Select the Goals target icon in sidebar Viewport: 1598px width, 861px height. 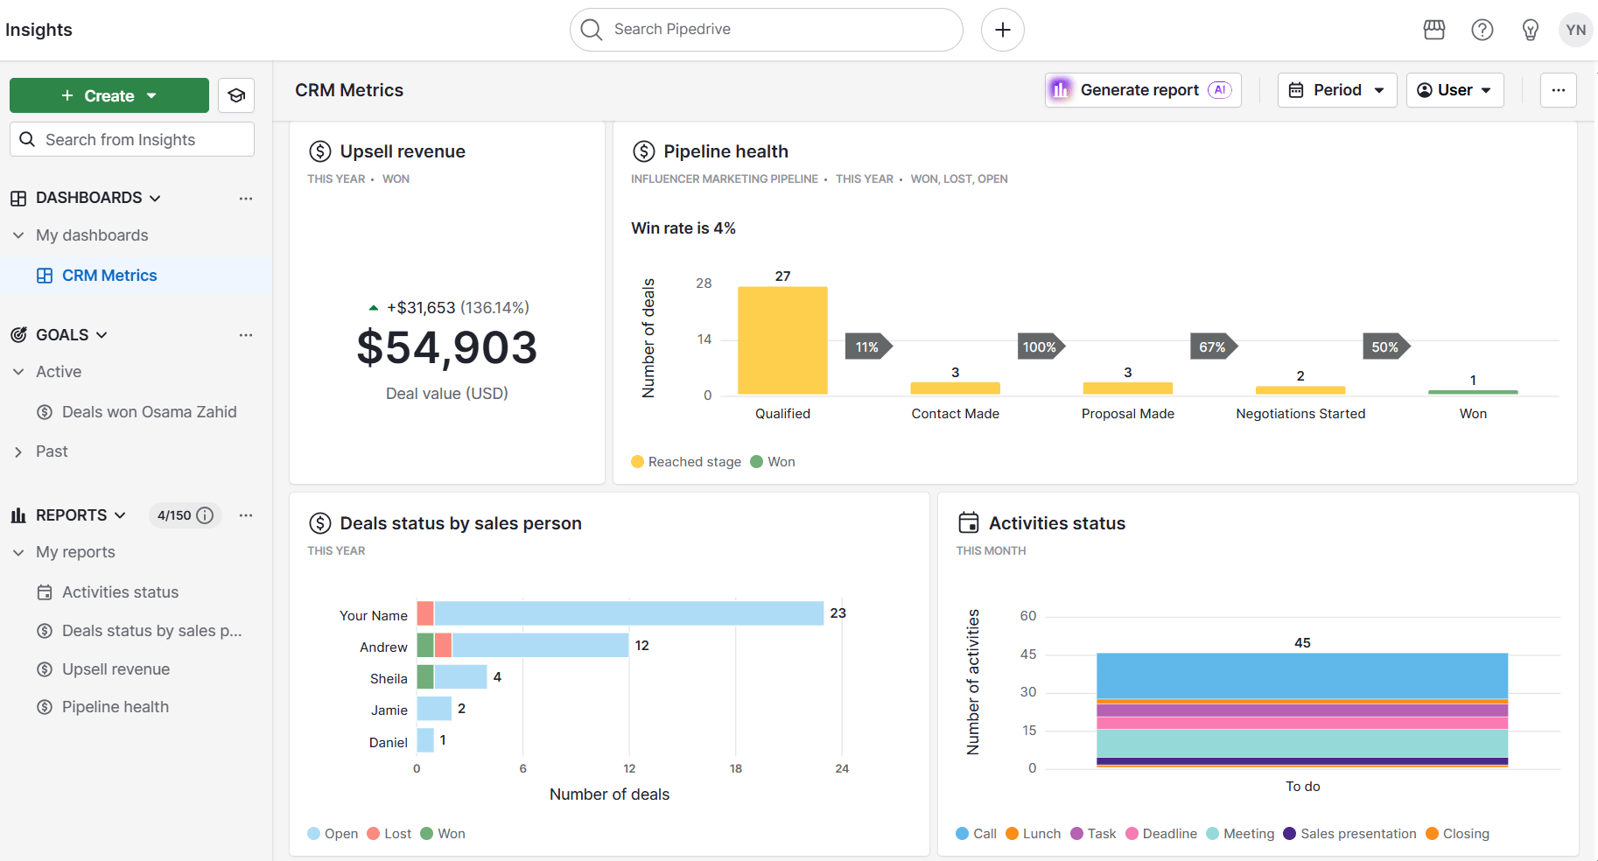click(x=18, y=334)
